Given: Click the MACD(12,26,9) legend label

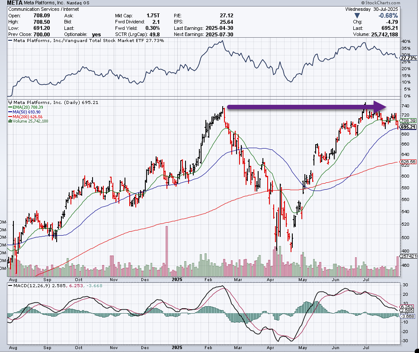Looking at the screenshot, I should (32, 285).
